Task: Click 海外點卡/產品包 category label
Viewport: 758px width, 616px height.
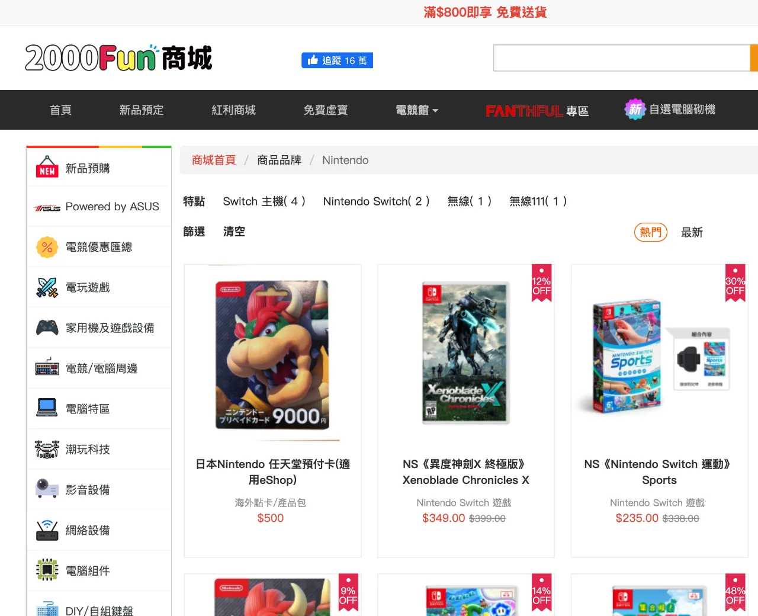Action: (x=271, y=502)
